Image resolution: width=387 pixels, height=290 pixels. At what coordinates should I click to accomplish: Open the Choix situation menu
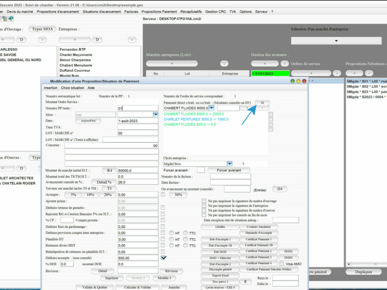click(73, 88)
